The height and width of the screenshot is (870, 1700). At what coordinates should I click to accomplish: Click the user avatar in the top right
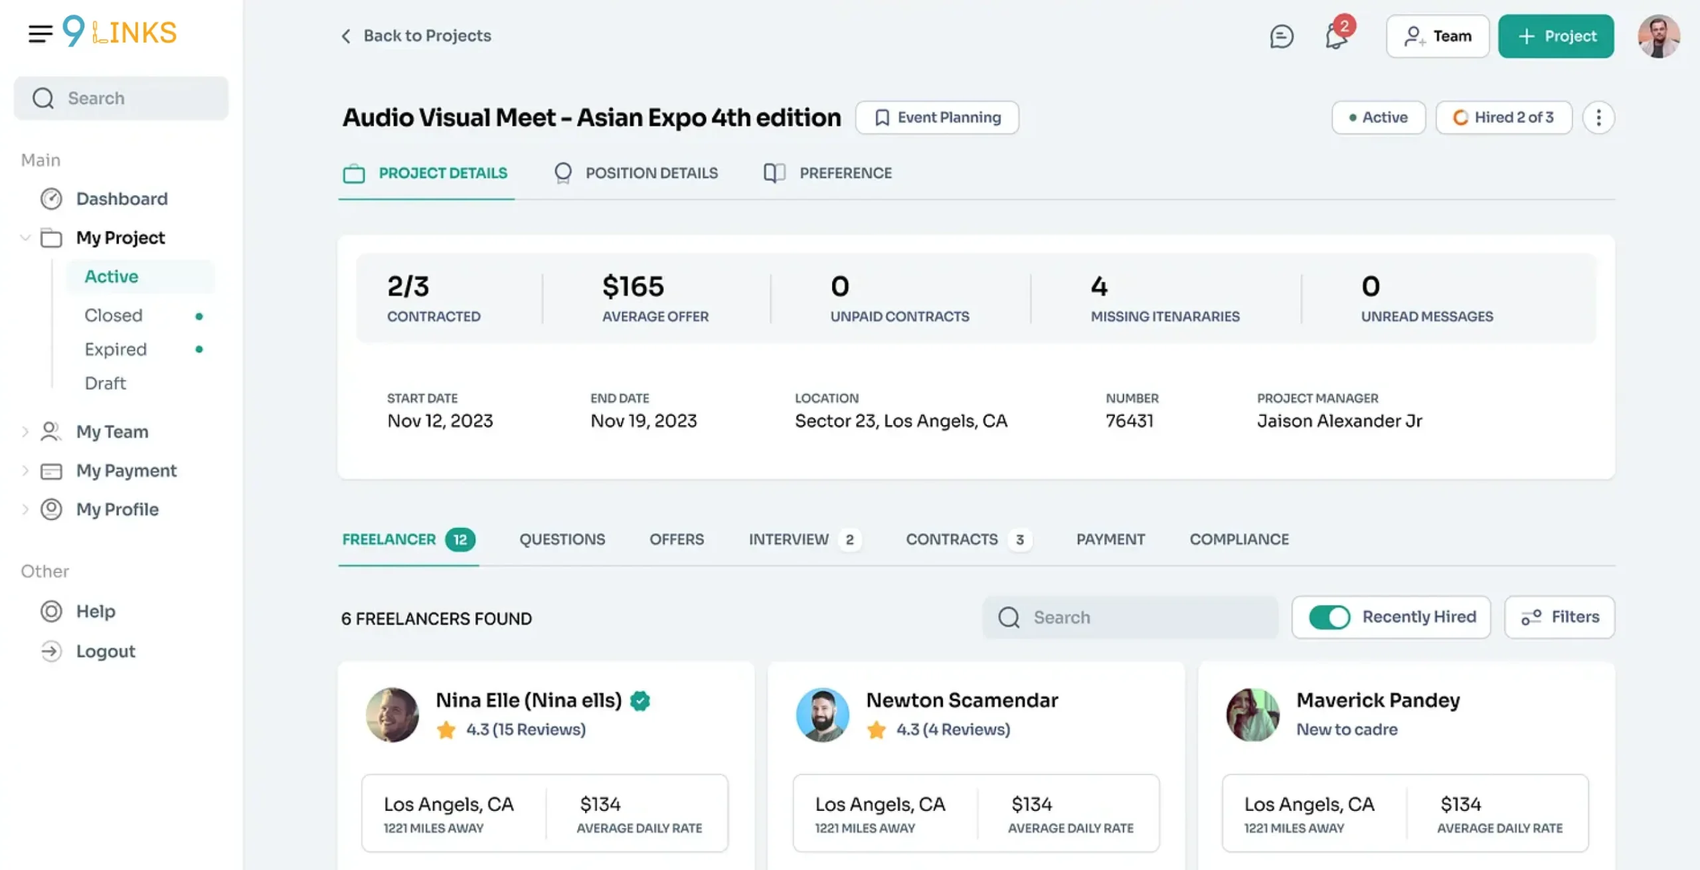click(x=1658, y=36)
